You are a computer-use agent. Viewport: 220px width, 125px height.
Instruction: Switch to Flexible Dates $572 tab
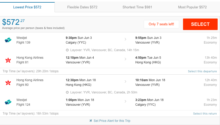coord(82,7)
